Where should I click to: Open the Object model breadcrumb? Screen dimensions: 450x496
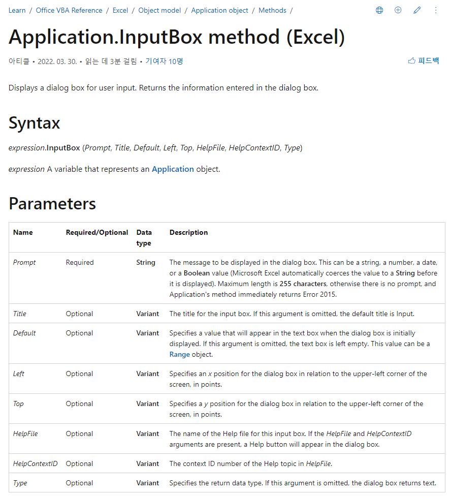[x=159, y=10]
